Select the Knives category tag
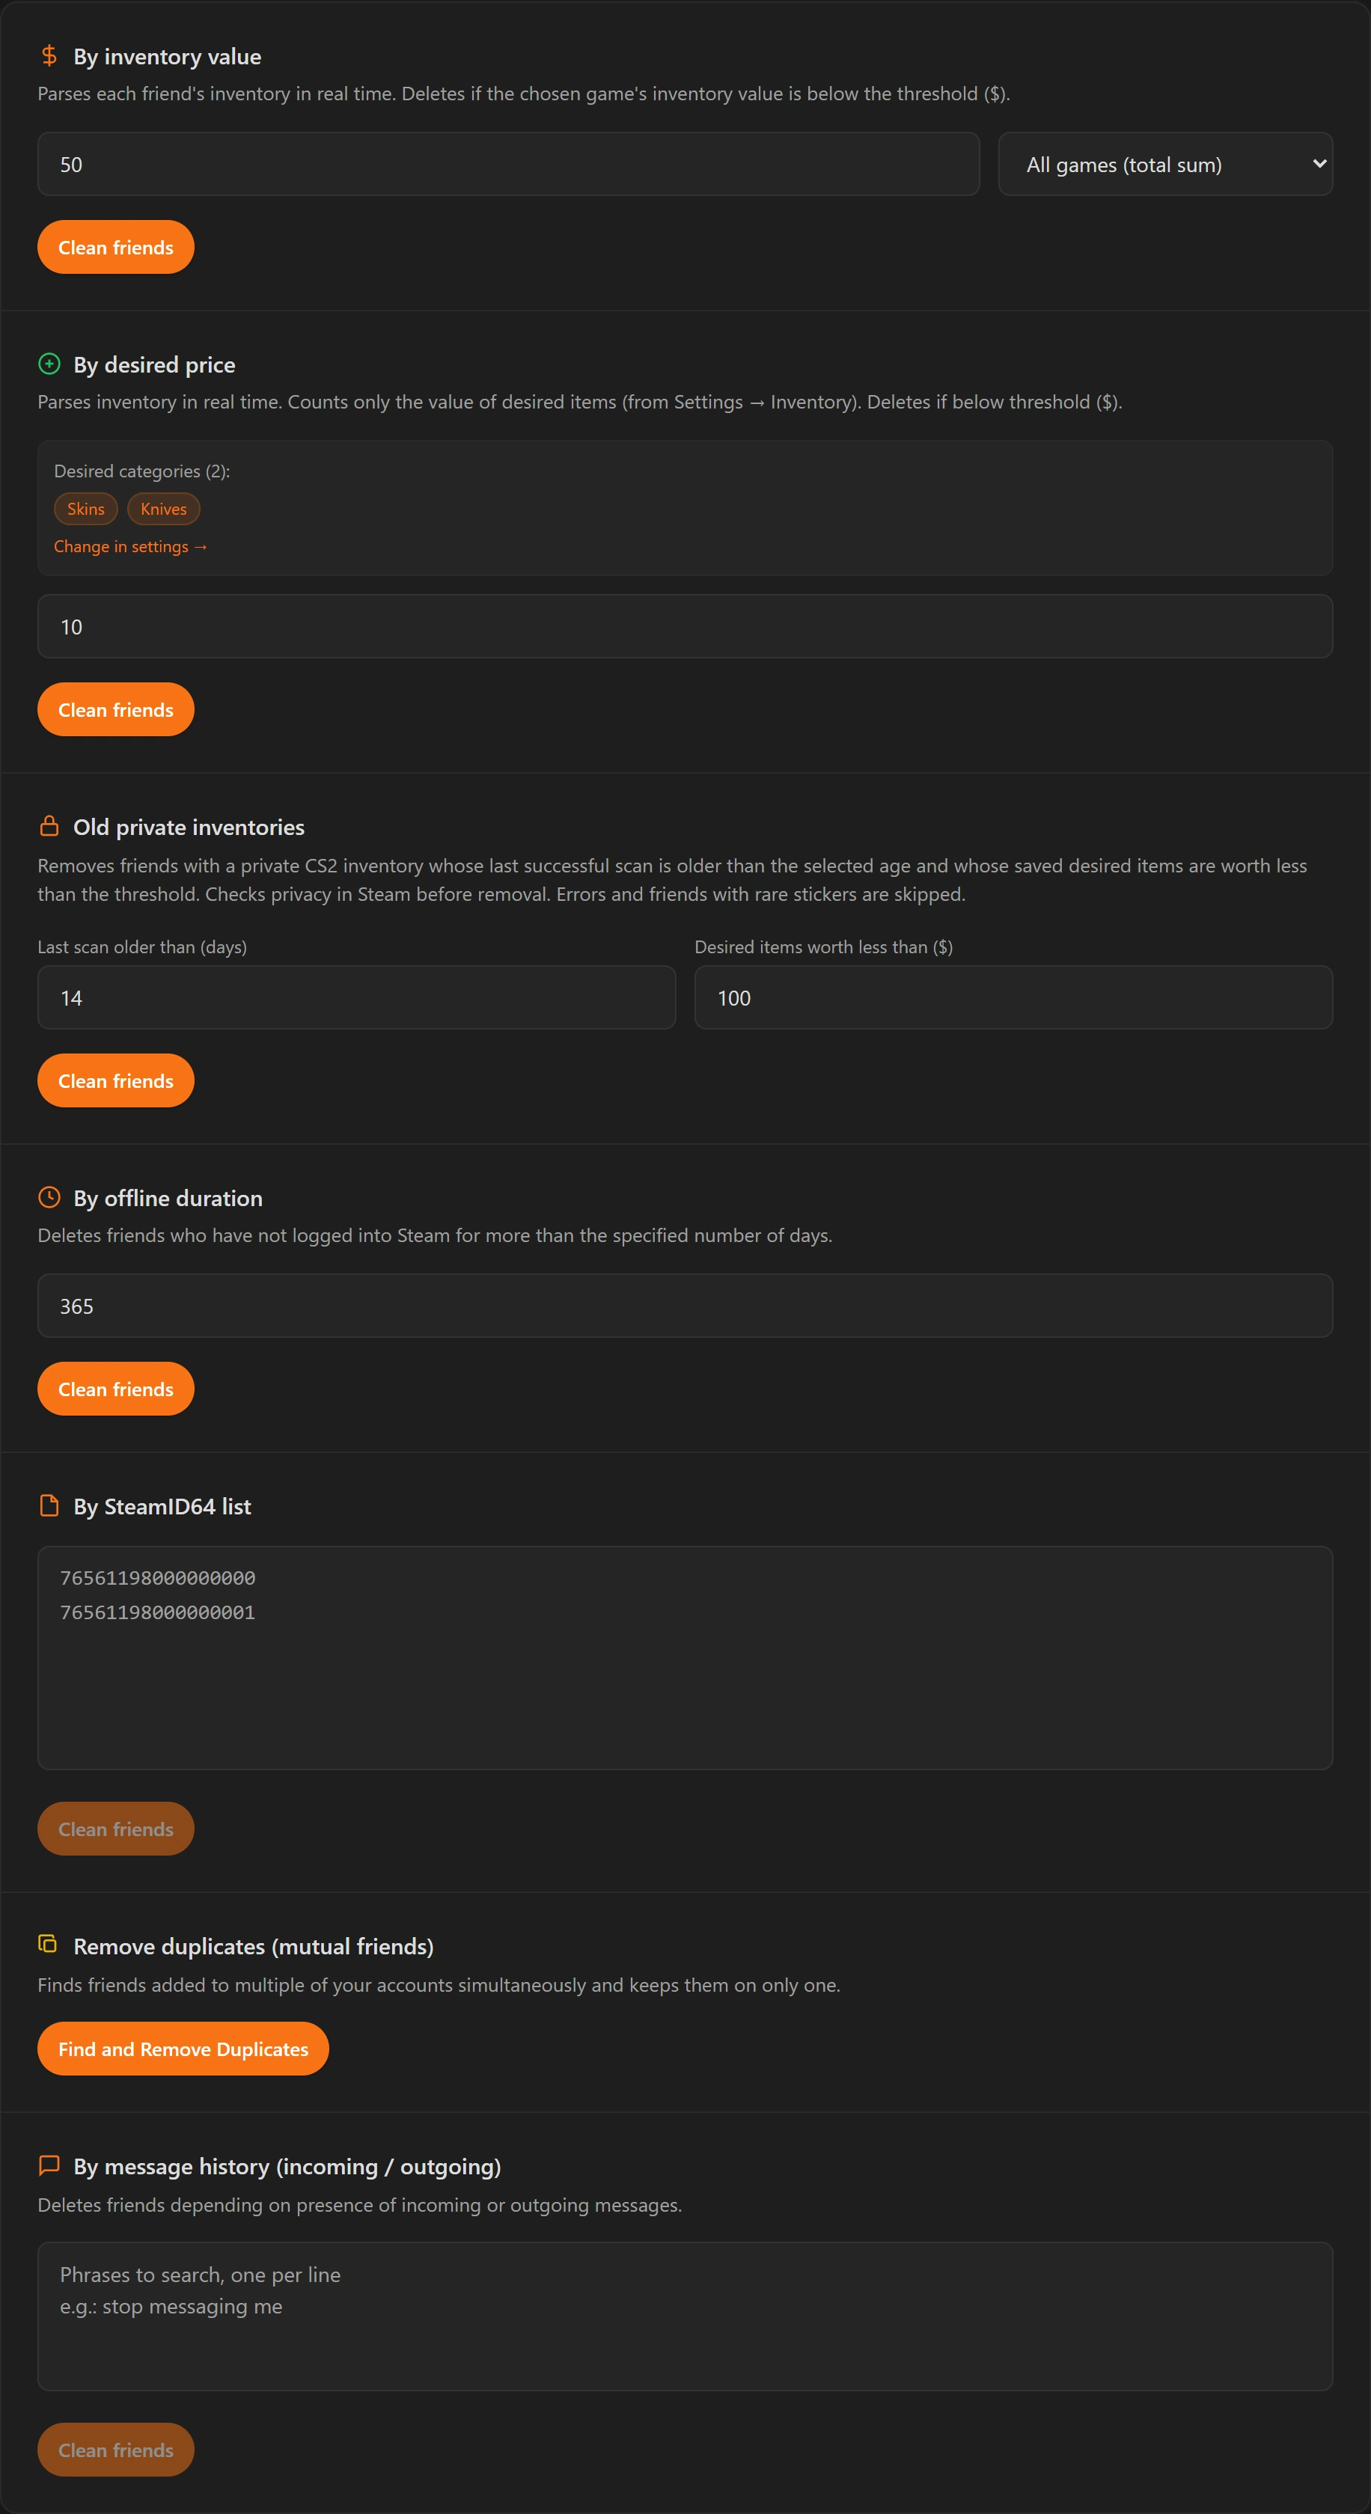The width and height of the screenshot is (1371, 2514). tap(163, 509)
